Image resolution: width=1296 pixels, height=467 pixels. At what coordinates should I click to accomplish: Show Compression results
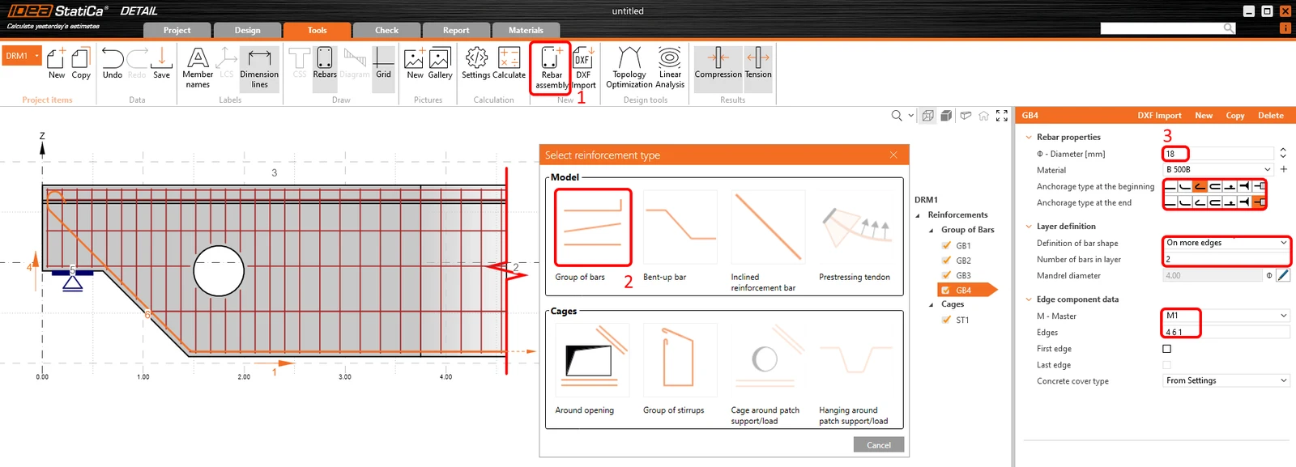pos(718,63)
